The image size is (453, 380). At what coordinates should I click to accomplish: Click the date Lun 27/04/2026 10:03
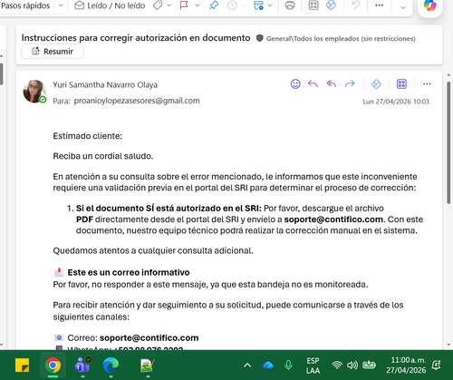point(396,102)
